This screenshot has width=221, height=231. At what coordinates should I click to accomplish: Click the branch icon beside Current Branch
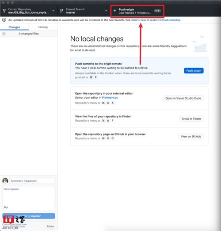61,11
